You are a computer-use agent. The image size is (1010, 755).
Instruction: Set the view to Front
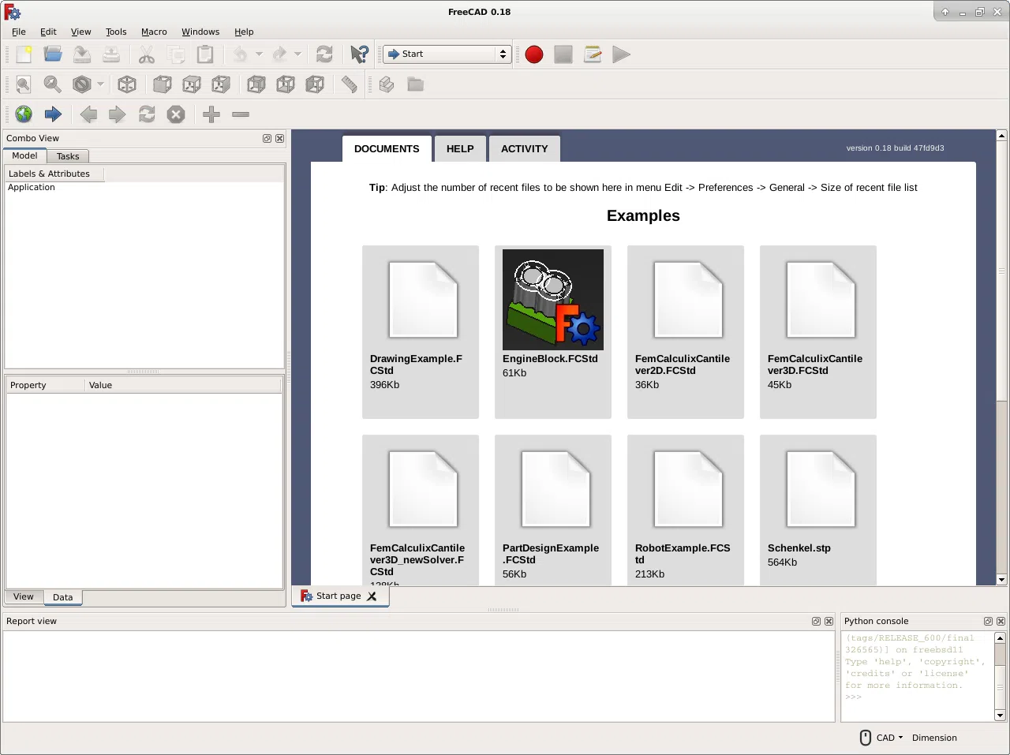click(162, 84)
